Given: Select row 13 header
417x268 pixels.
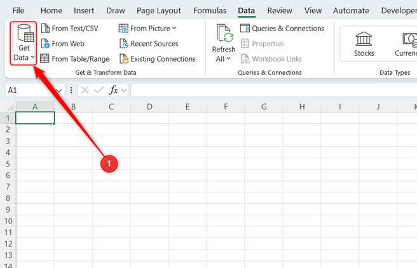Looking at the screenshot, I should [x=8, y=255].
